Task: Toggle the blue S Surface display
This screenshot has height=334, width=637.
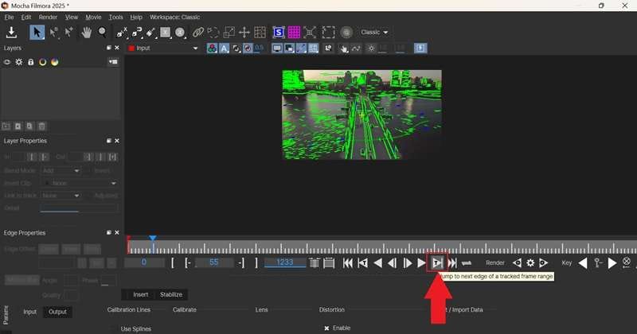Action: coord(279,32)
